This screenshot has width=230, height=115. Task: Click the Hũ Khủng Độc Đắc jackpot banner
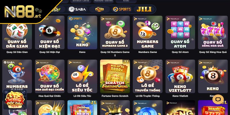point(15,101)
